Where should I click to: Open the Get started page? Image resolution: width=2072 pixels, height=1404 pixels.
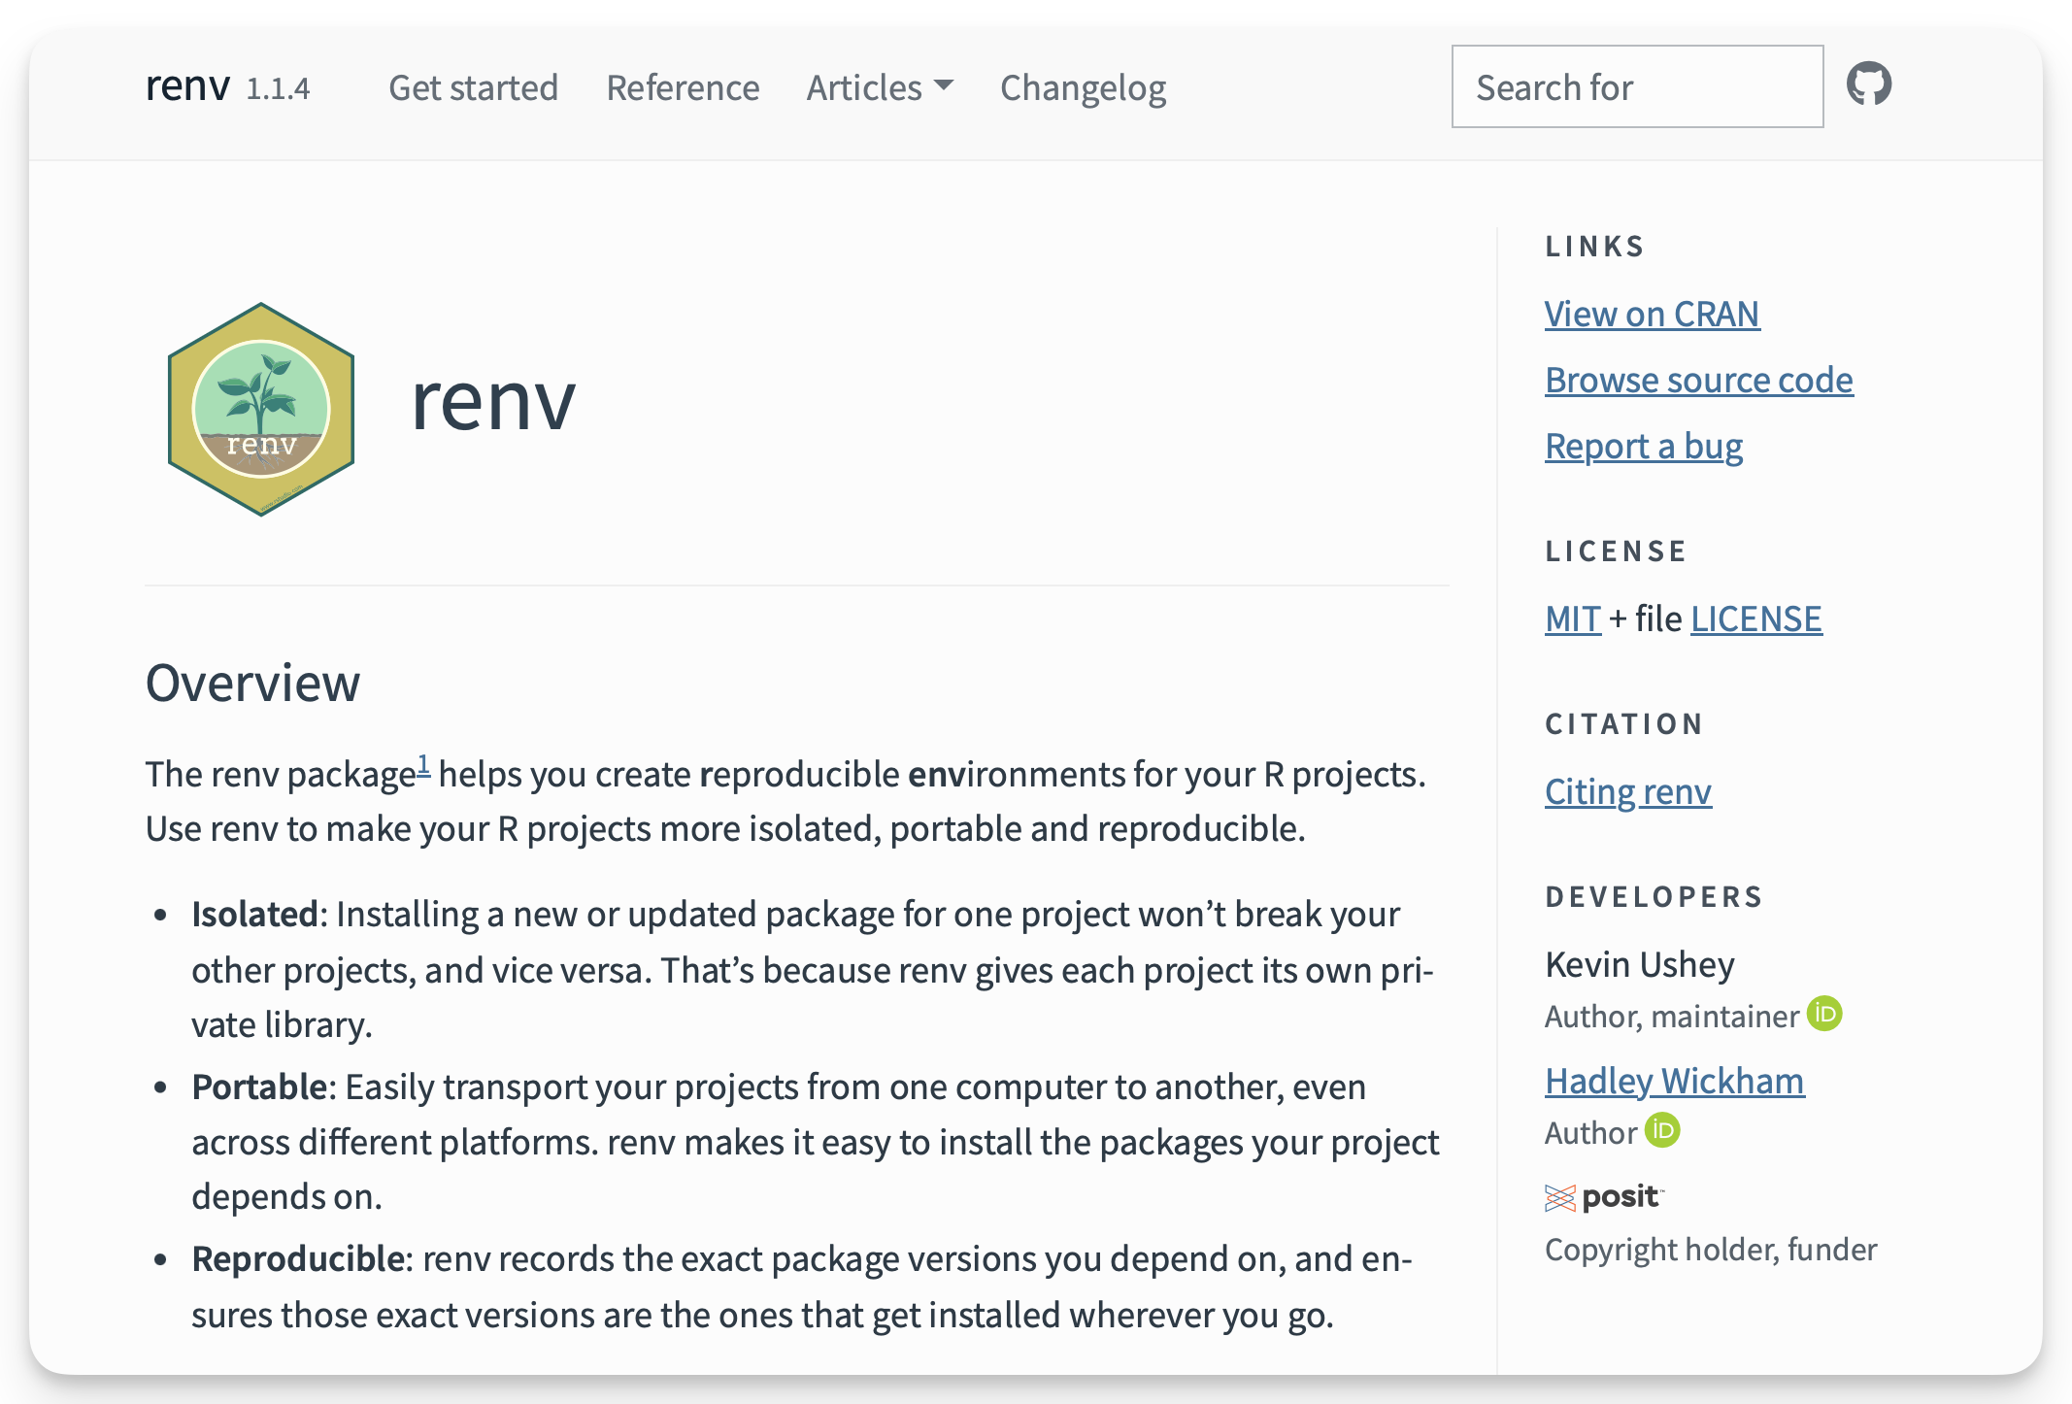(473, 87)
